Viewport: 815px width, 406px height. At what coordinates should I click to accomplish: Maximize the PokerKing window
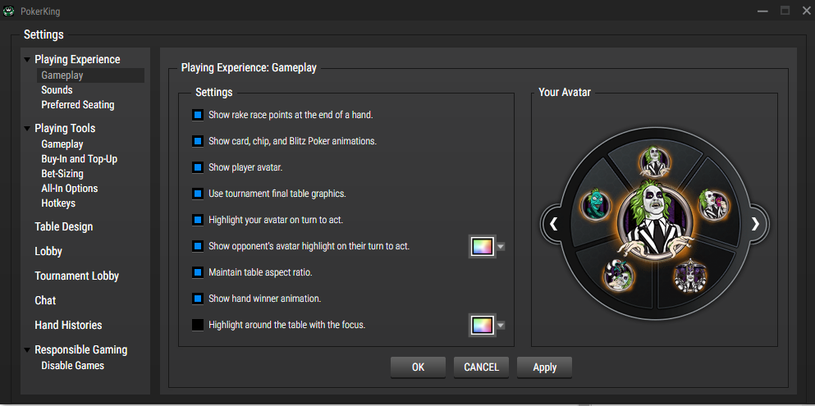pos(785,11)
